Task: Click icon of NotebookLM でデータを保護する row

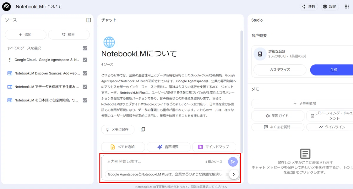Action: coord(10,87)
